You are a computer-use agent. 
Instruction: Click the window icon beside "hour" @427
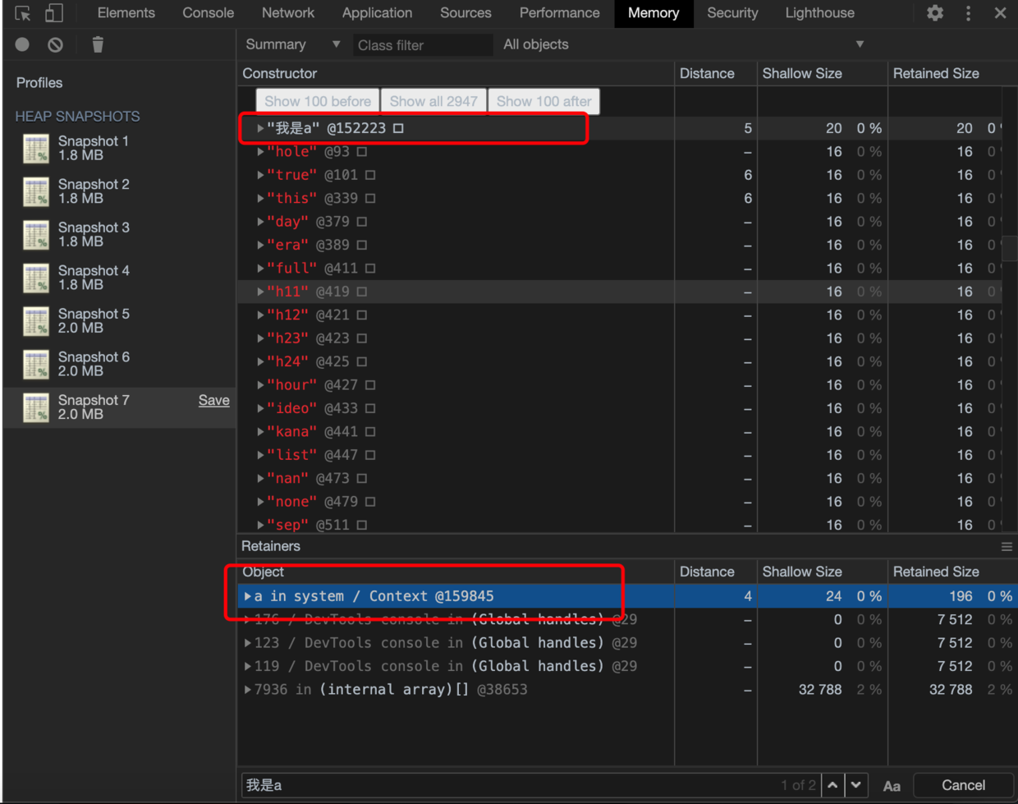370,385
